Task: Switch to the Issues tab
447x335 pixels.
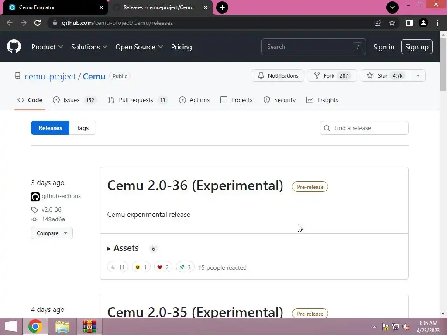Action: coord(75,100)
